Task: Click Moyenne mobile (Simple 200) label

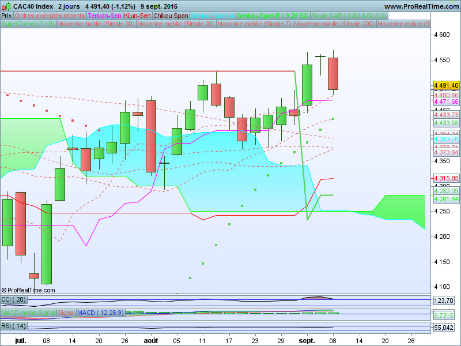Action: click(335, 24)
